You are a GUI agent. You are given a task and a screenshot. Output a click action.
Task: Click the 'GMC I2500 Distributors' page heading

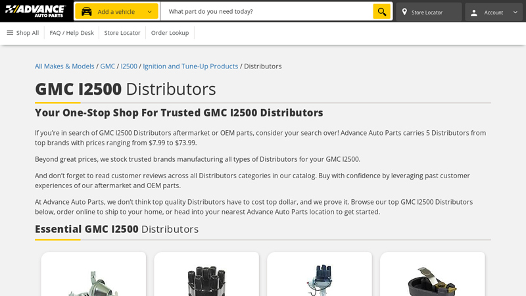[x=126, y=89]
